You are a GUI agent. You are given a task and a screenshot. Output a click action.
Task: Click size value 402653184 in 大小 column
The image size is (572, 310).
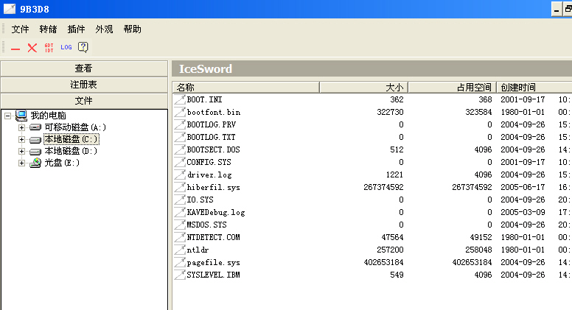[383, 262]
